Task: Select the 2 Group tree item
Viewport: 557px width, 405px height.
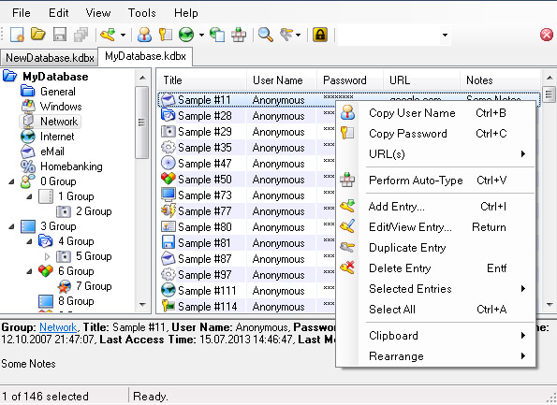Action: coord(94,211)
